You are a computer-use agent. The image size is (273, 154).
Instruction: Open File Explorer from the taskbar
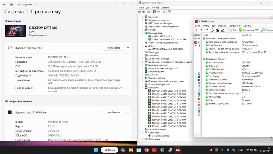pos(131,150)
